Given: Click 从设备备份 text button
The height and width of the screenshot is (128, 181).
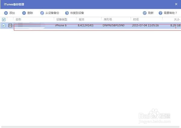Looking at the screenshot, I should (x=52, y=13).
